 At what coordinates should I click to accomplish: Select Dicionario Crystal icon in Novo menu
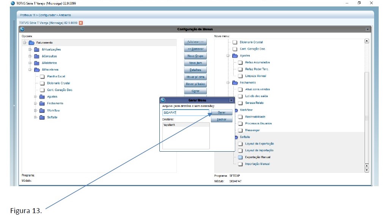coord(235,42)
